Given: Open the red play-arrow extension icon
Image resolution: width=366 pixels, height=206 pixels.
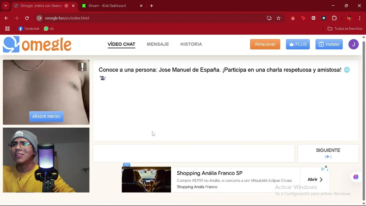Looking at the screenshot, I should tap(313, 18).
